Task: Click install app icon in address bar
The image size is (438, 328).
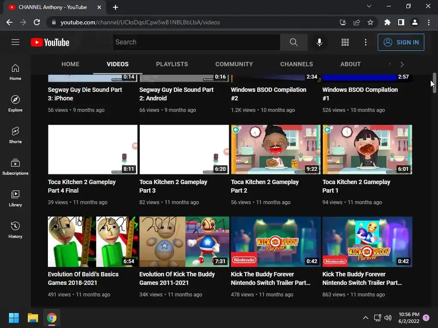Action: (x=343, y=22)
